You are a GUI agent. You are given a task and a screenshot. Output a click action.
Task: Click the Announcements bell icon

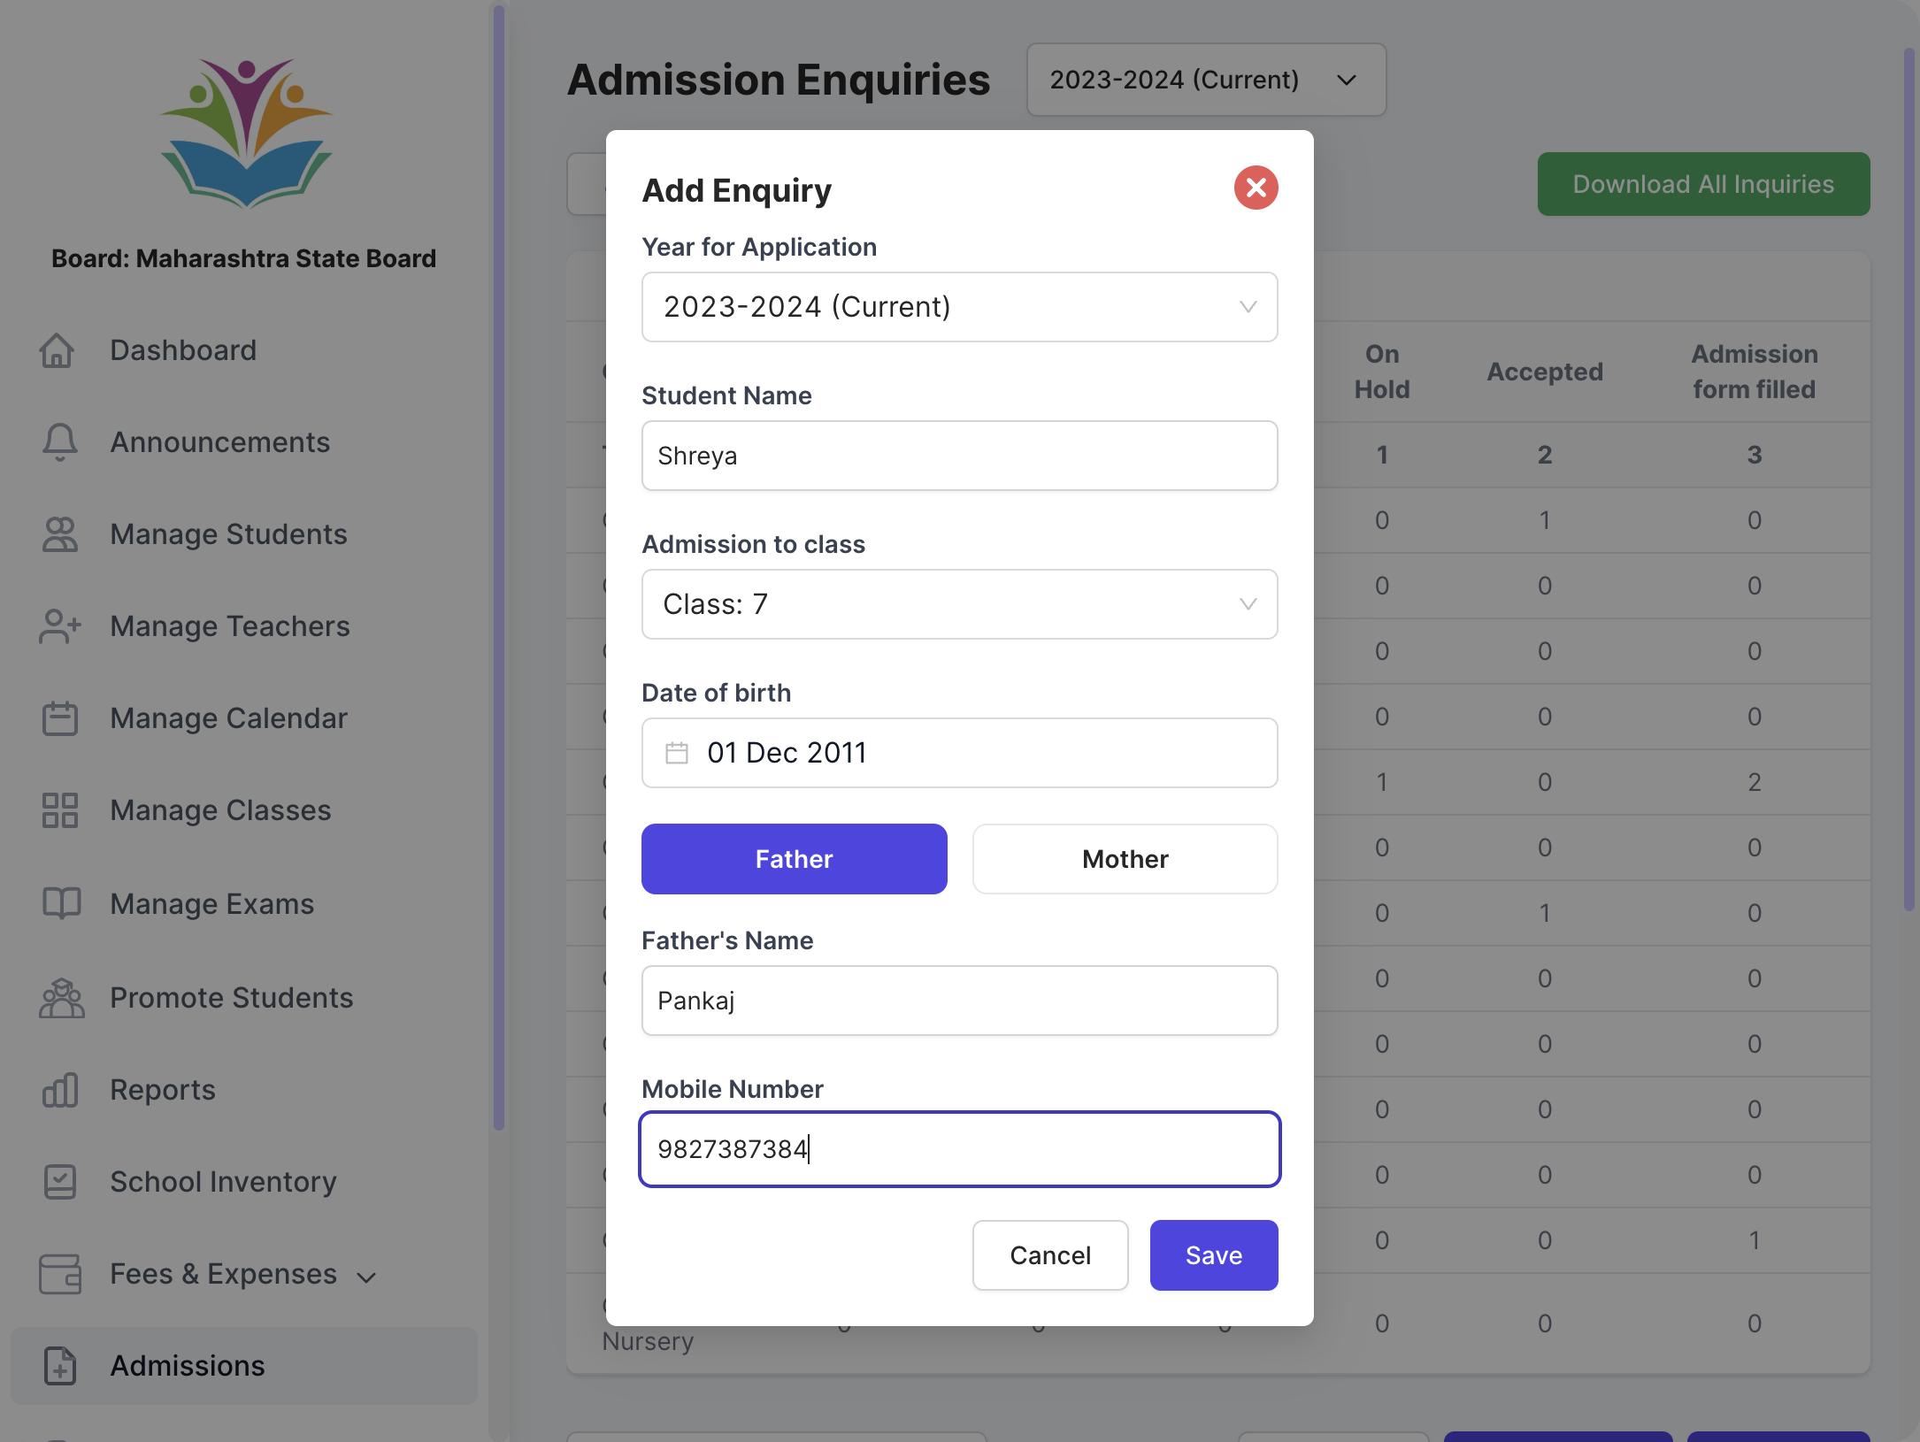pyautogui.click(x=60, y=442)
